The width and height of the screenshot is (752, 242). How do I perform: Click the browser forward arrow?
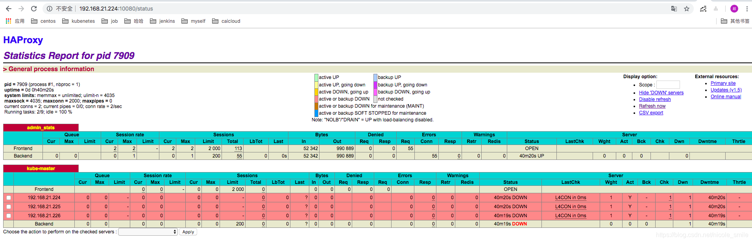click(21, 9)
